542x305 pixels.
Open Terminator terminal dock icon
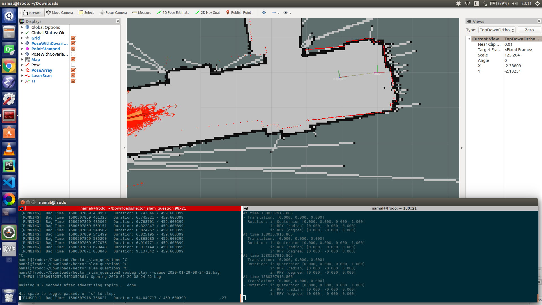tap(9, 116)
